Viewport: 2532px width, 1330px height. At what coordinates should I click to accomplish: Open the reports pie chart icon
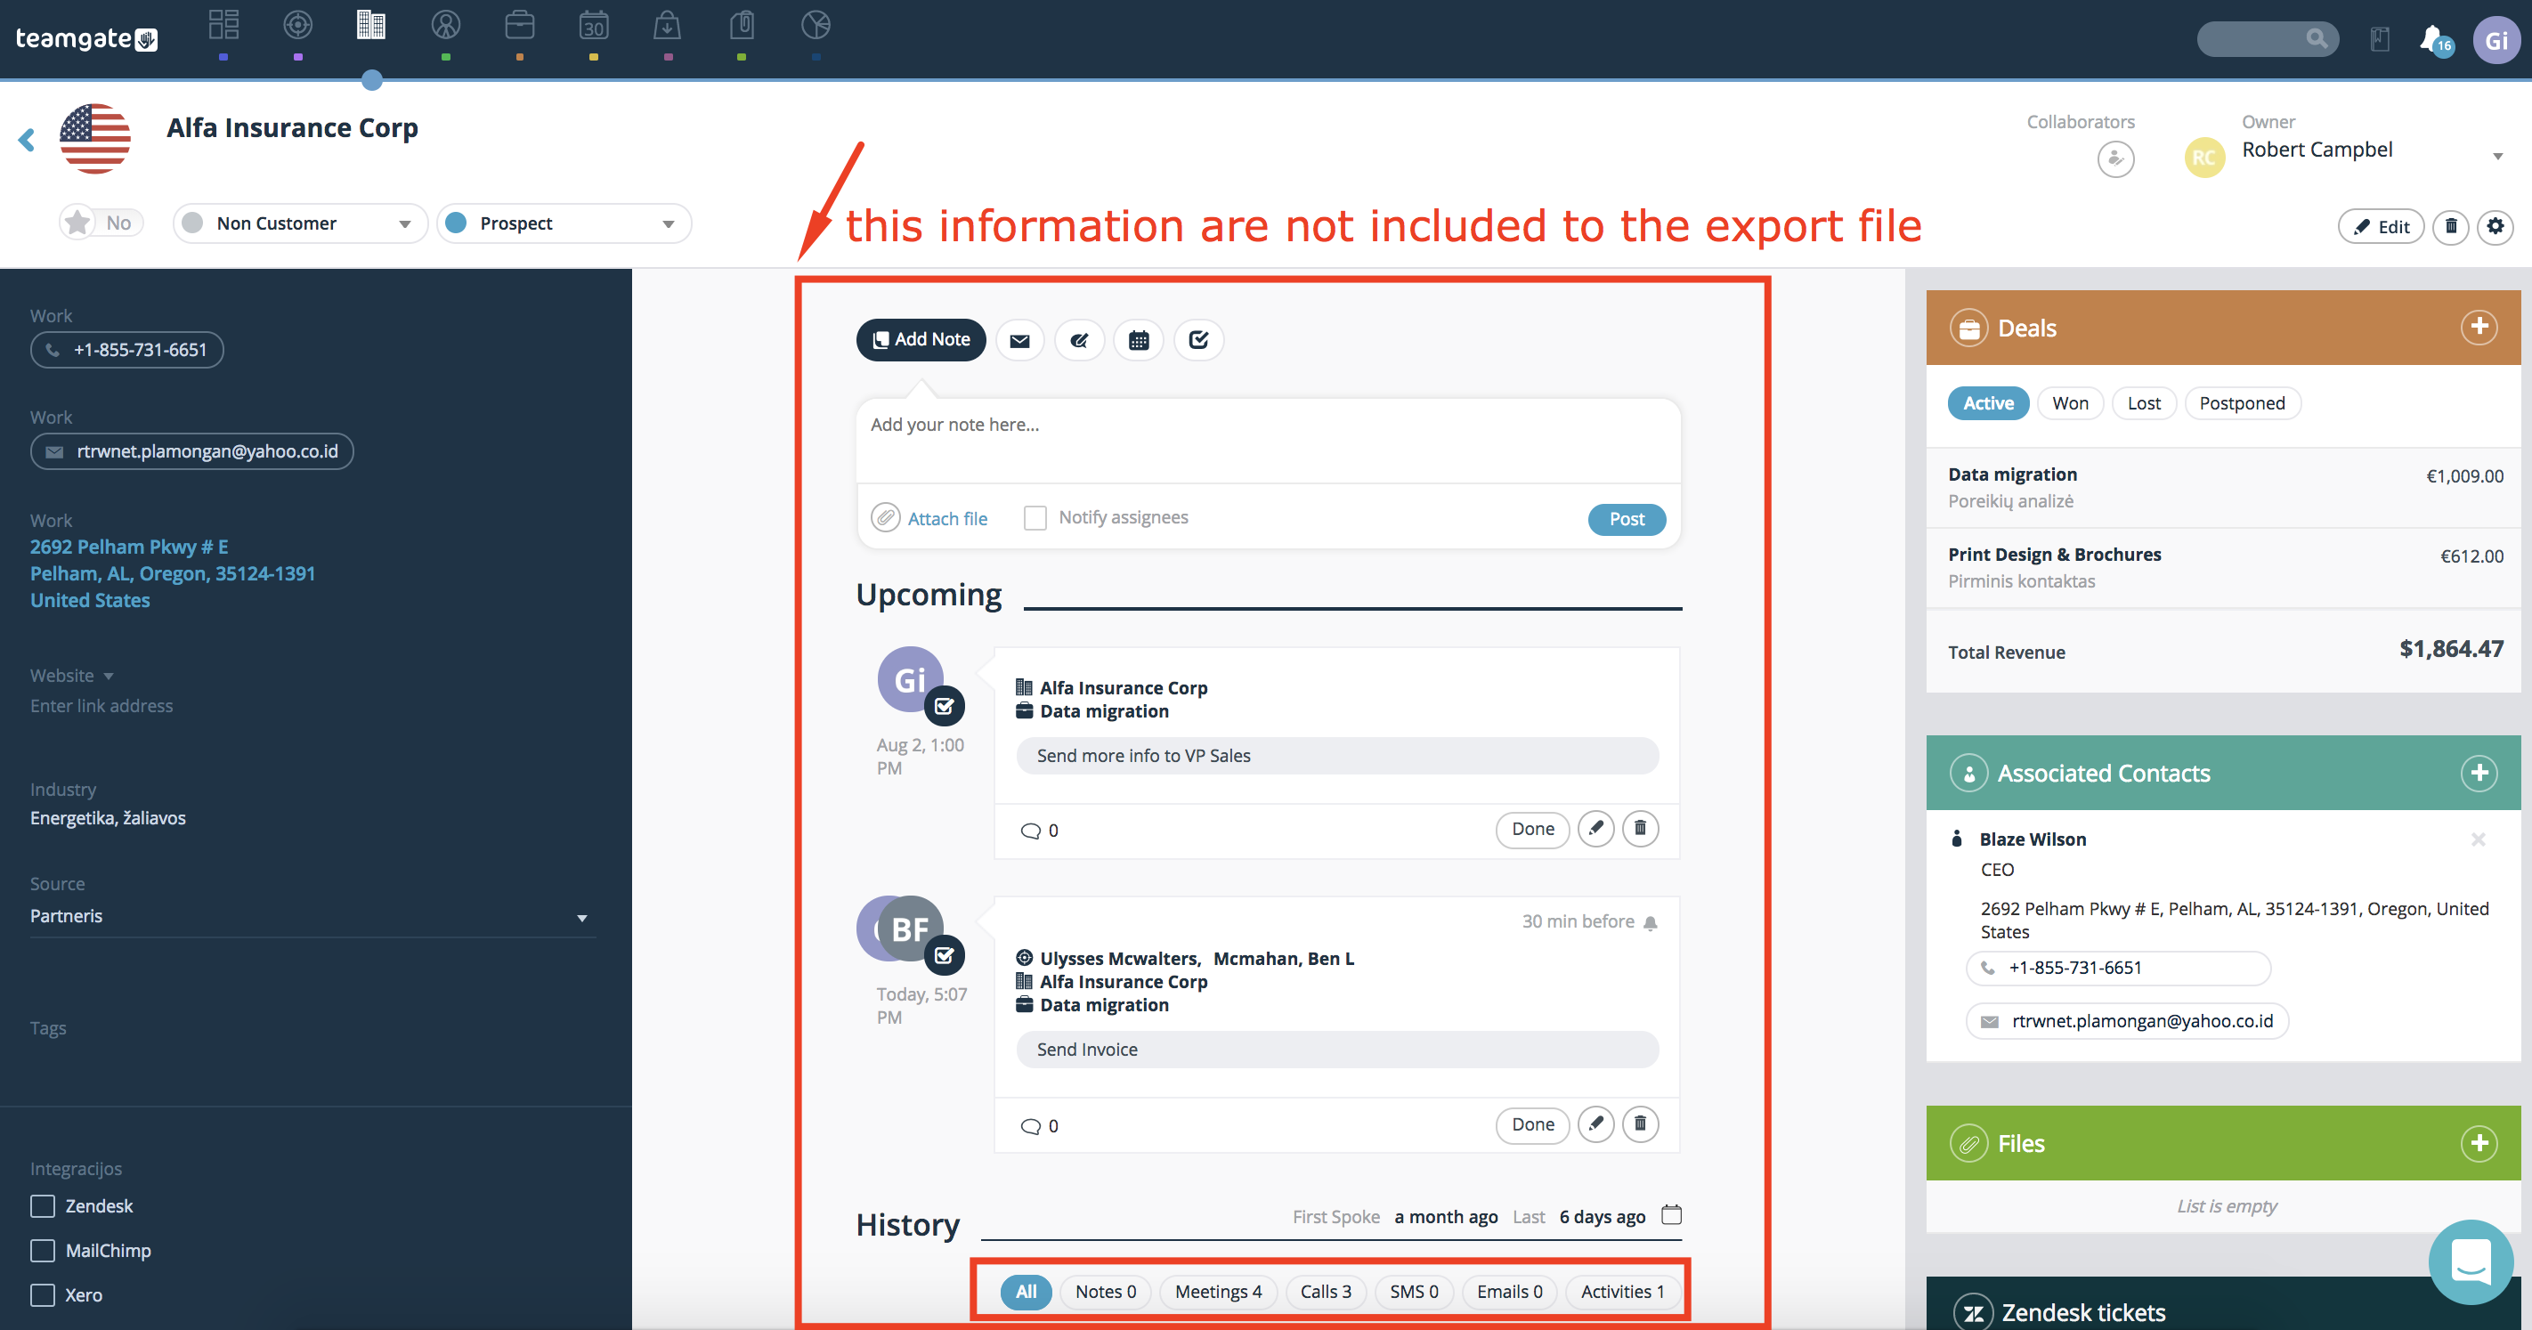tap(816, 25)
